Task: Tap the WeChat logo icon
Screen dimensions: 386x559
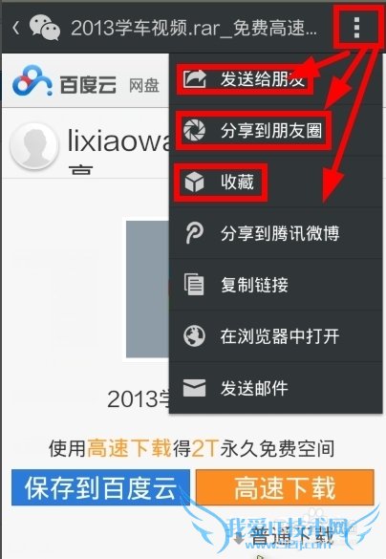Action: 45,27
